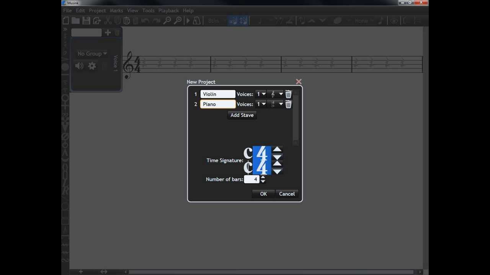Open the Marks menu
The image size is (490, 275).
[116, 10]
